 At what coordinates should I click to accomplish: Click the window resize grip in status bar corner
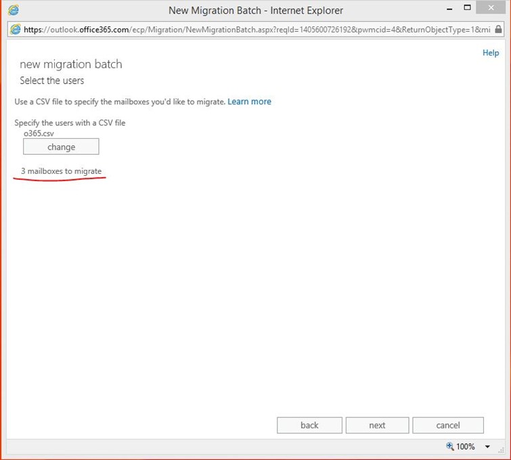[x=501, y=451]
